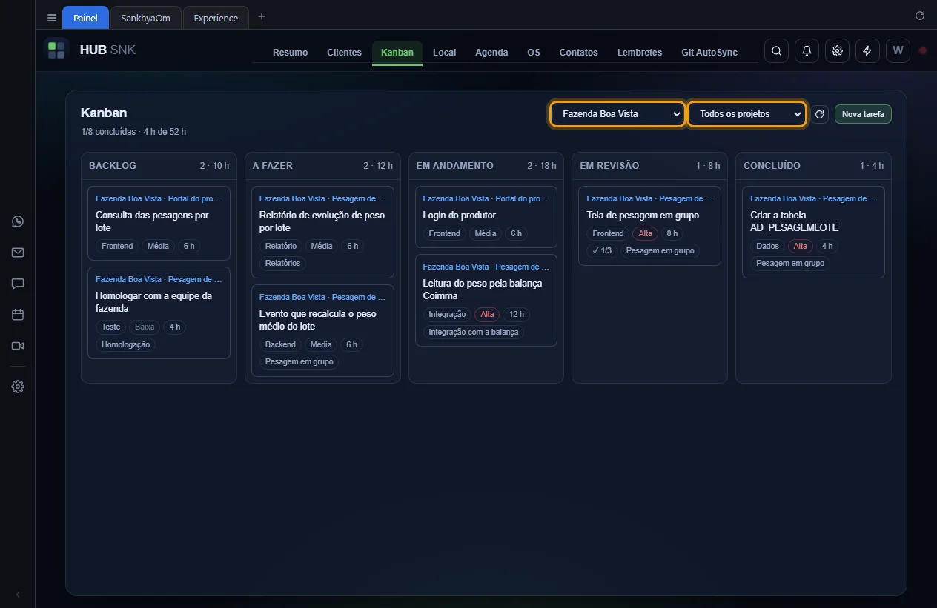Switch to the Painel tab
Screen dimensions: 937x608
(x=85, y=18)
